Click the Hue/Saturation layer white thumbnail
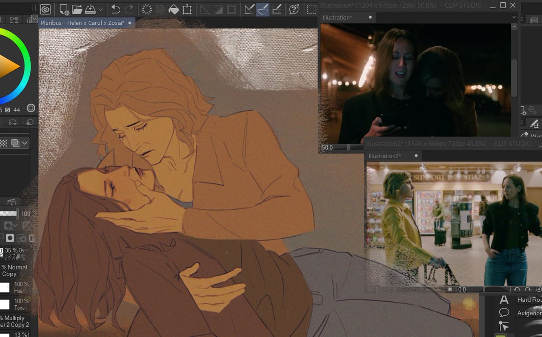Screen dimensions: 542x337 pos(5,287)
